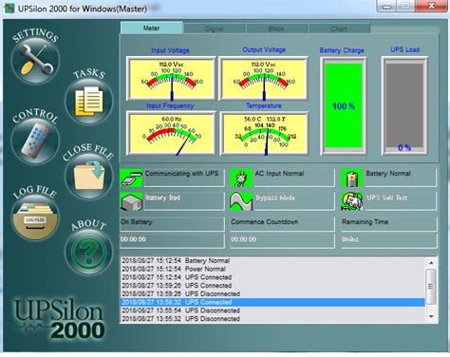This screenshot has width=450, height=357.
Task: Select the 15:12:54 UPS Connected log entry
Action: point(272,277)
